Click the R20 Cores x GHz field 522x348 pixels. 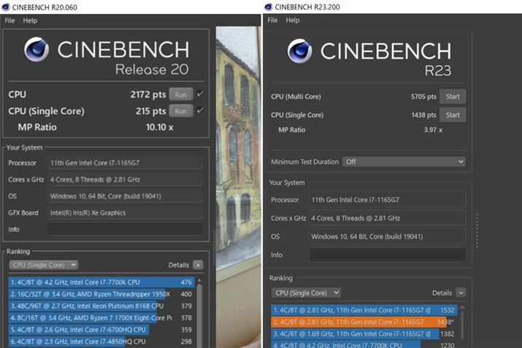click(x=125, y=179)
